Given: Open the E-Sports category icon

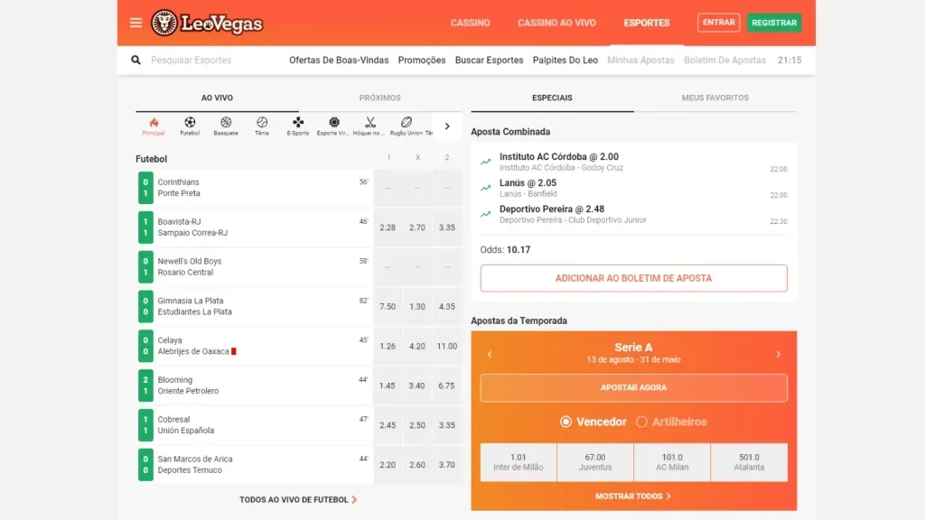Looking at the screenshot, I should click(298, 123).
